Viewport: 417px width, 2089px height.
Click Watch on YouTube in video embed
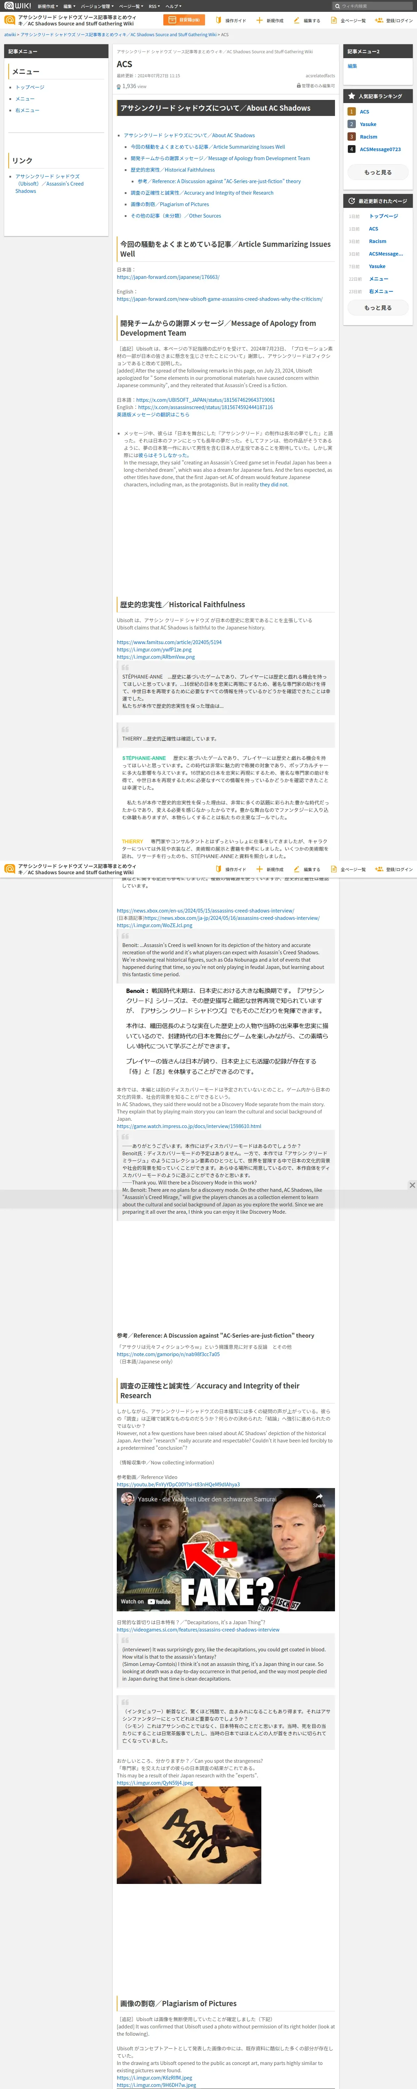pyautogui.click(x=146, y=1602)
